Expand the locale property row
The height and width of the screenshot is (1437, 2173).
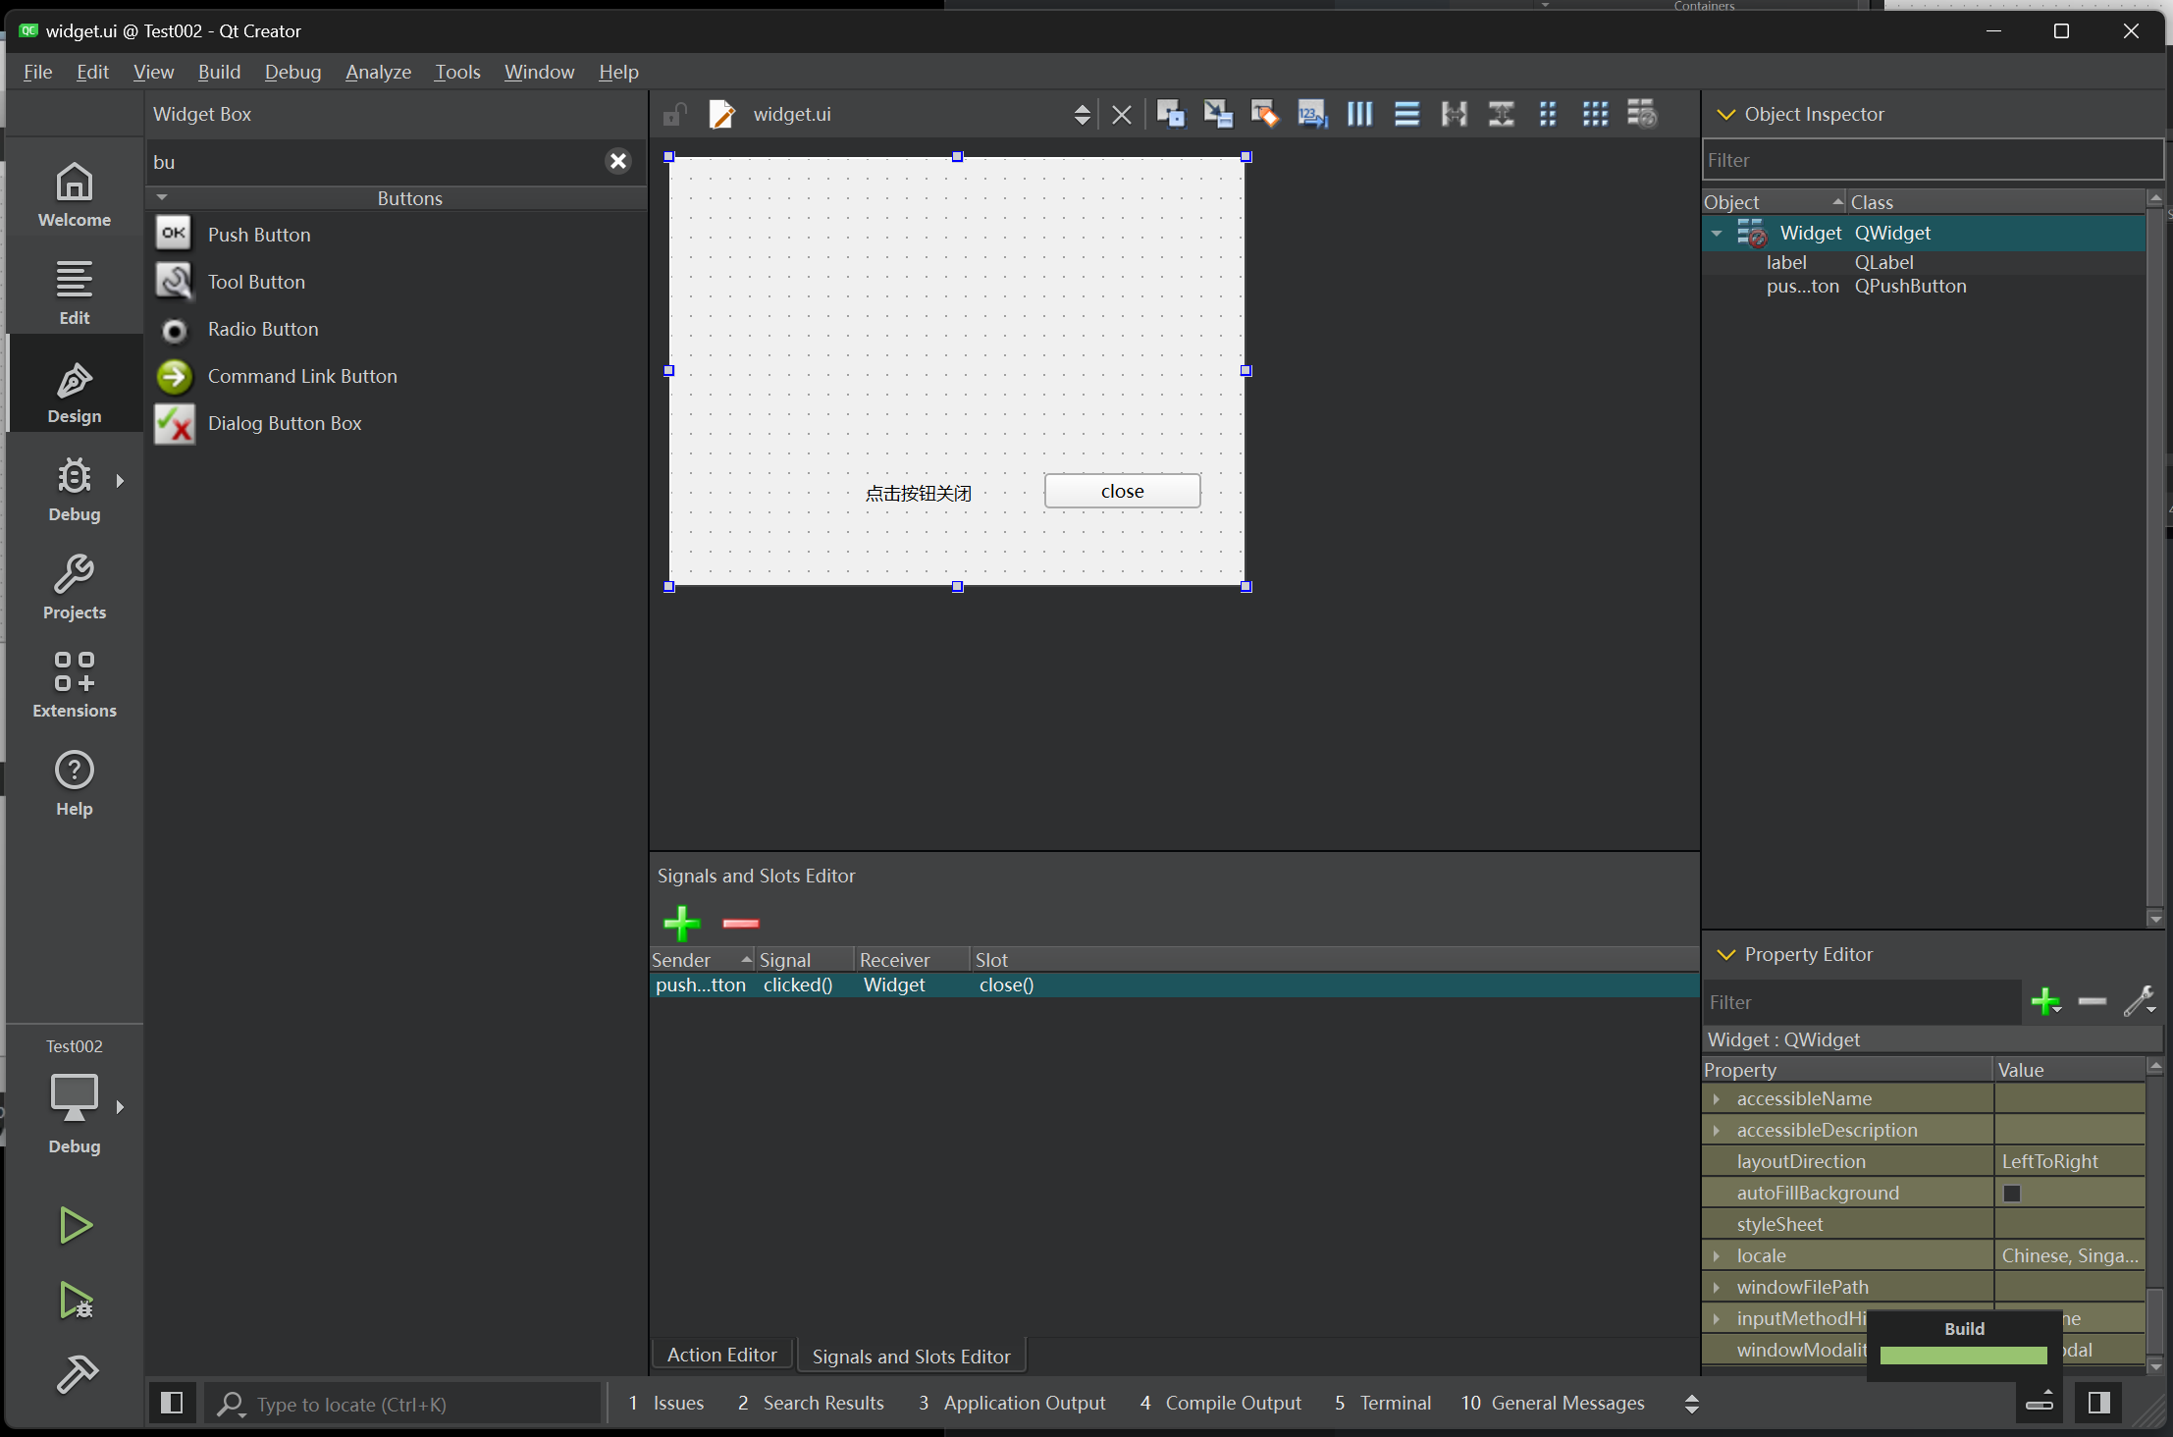point(1717,1256)
